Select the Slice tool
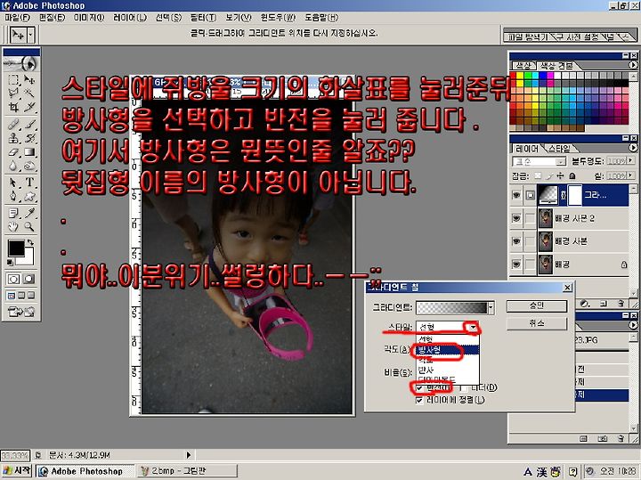 [29, 108]
